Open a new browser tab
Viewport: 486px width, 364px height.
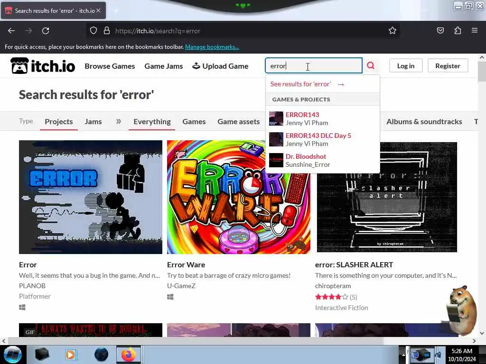[x=116, y=10]
